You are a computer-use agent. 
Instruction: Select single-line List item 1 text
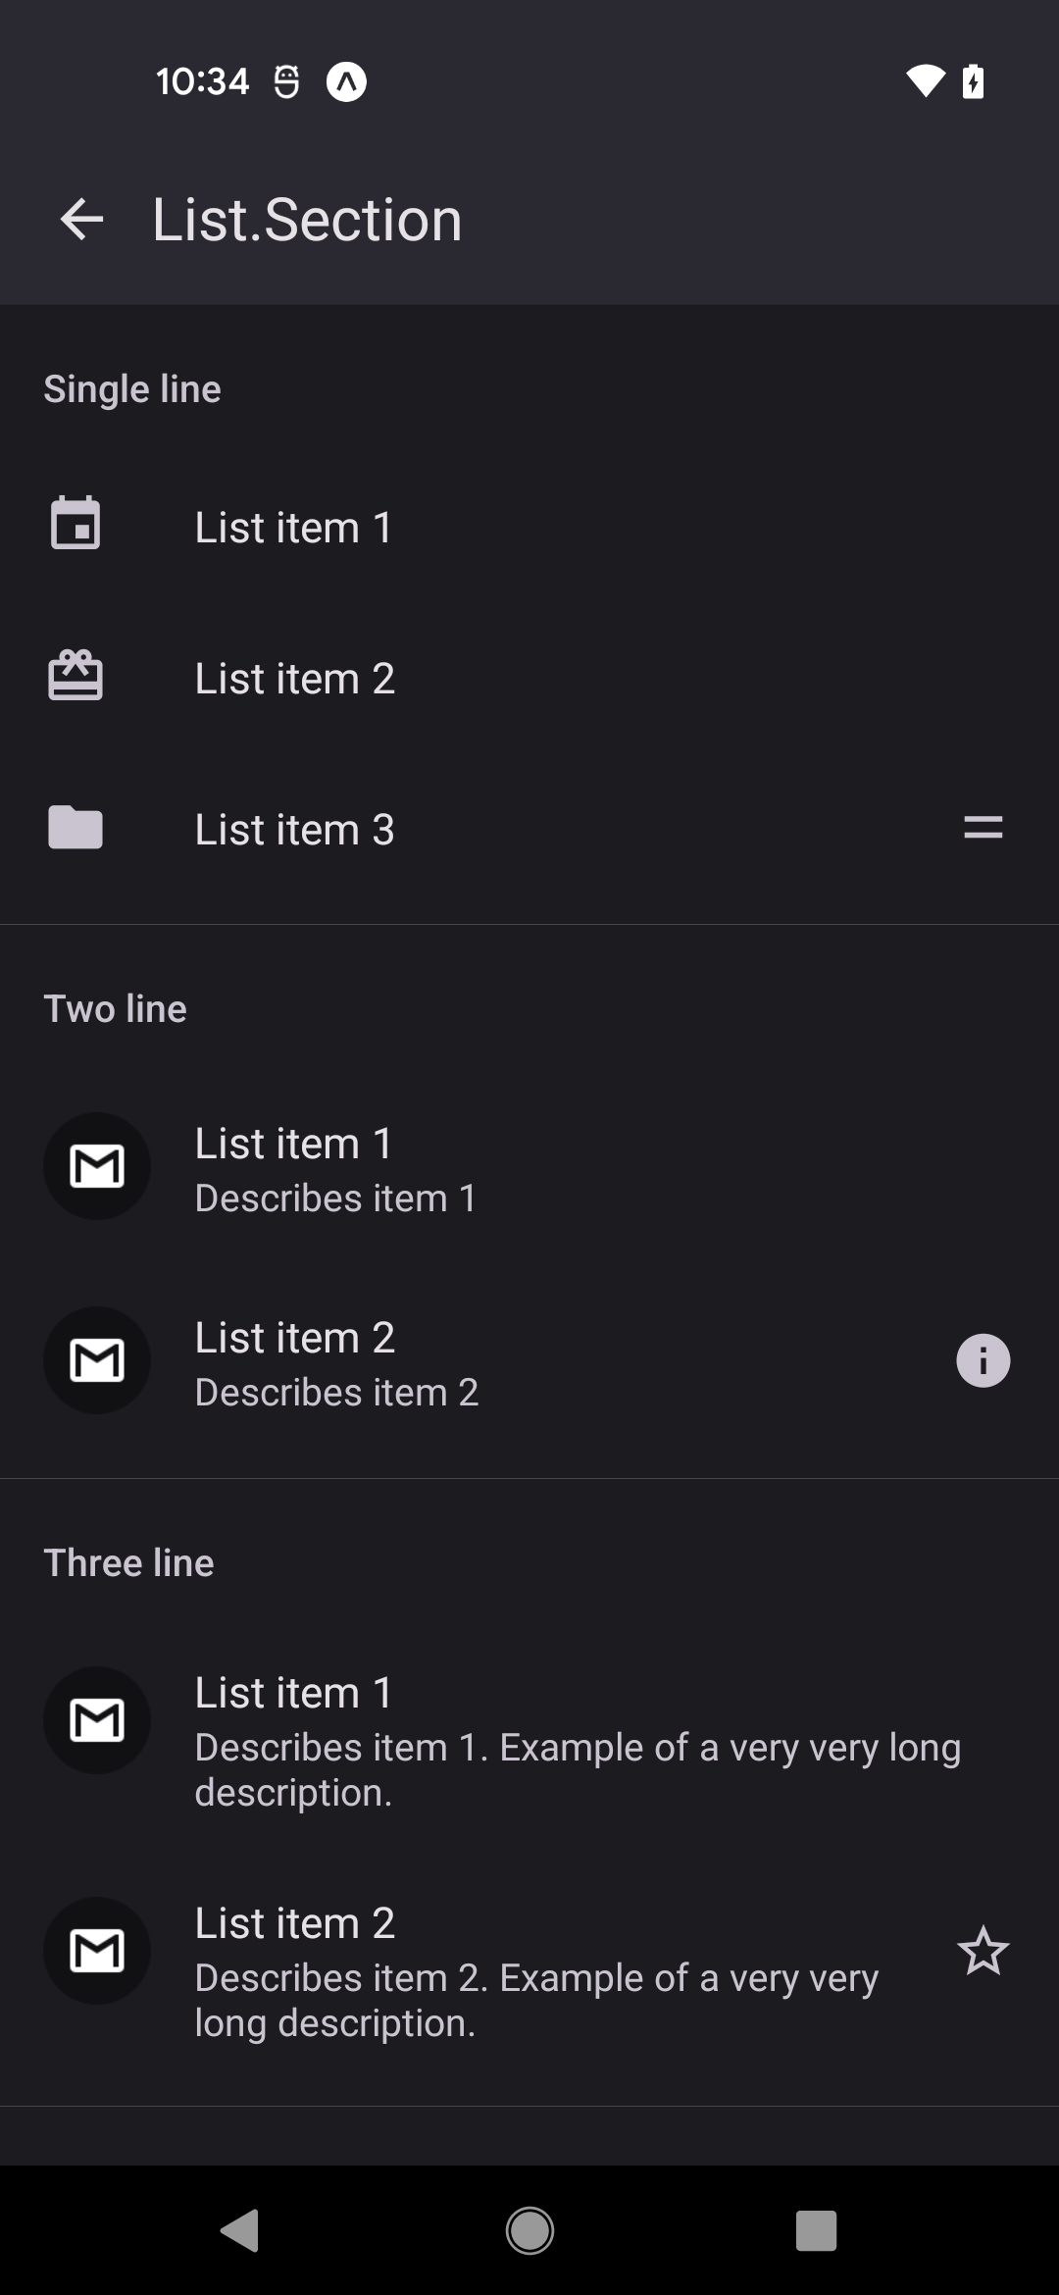coord(294,528)
